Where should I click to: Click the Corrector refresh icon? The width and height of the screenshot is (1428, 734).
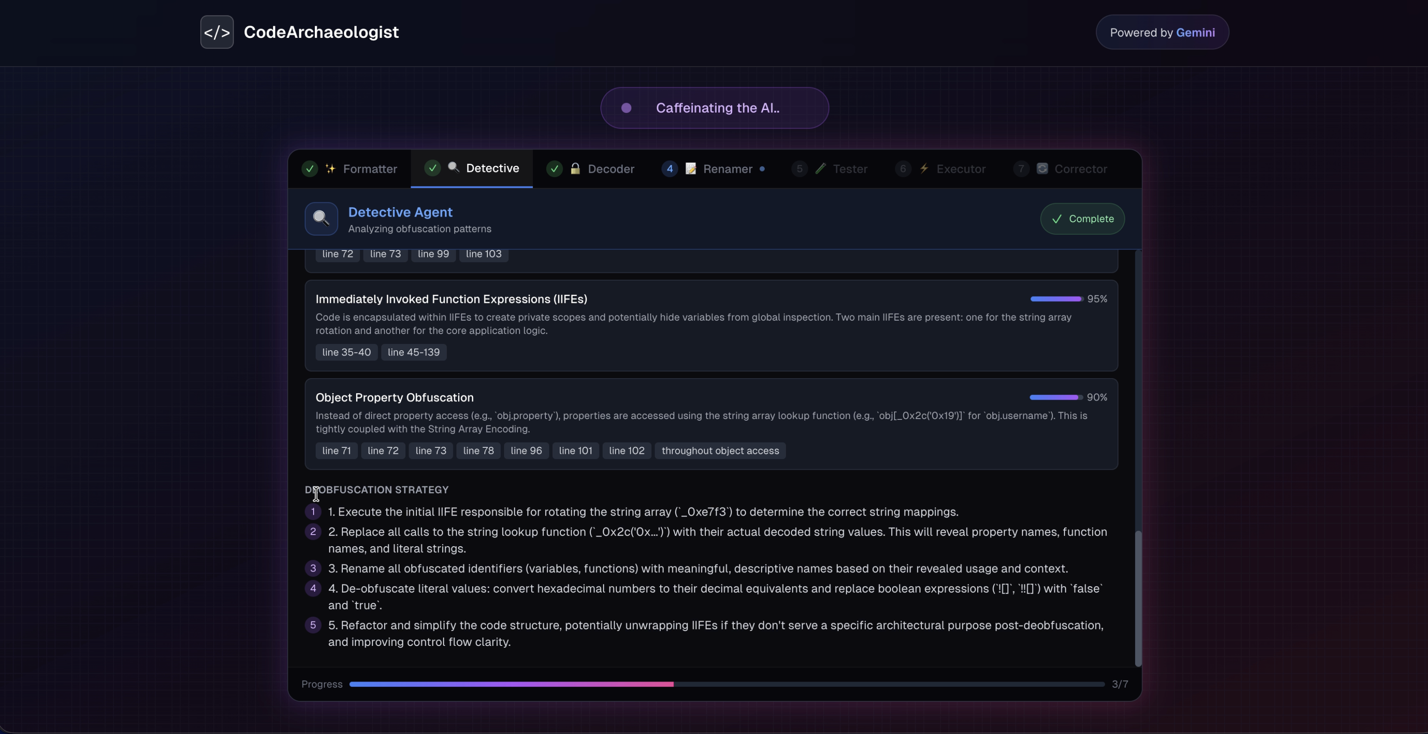(x=1042, y=169)
